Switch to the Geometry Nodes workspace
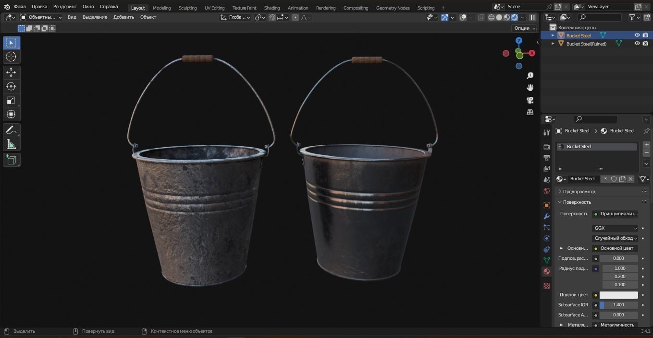 pyautogui.click(x=393, y=8)
